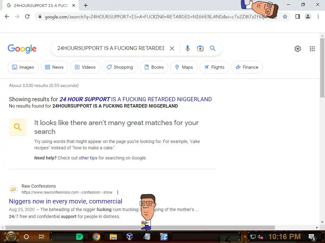Click the Raw Confessions site favicon
The image size is (325, 243).
[13, 189]
